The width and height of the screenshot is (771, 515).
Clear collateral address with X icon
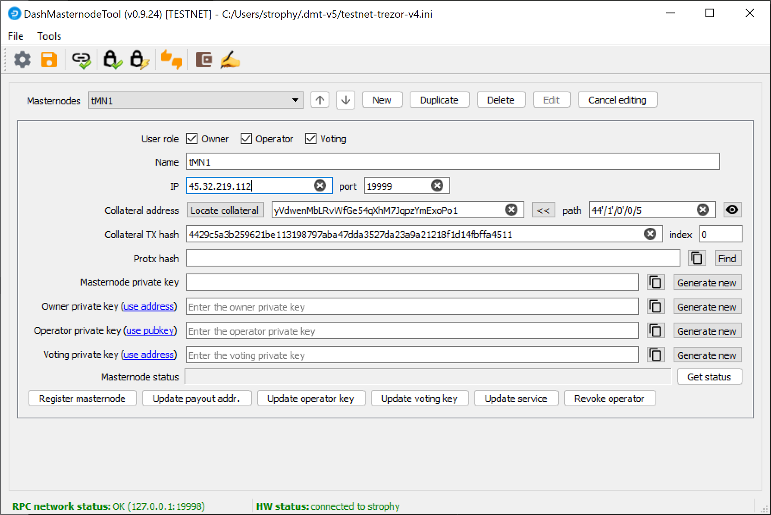point(511,210)
